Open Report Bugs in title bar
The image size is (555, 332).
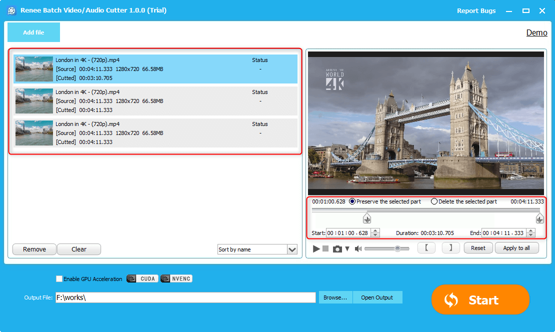(x=476, y=10)
